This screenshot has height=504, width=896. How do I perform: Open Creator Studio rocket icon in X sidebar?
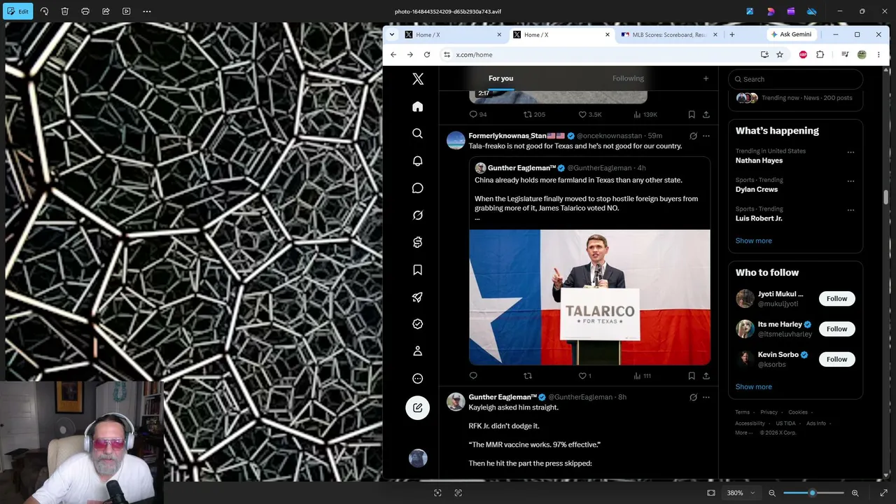418,297
